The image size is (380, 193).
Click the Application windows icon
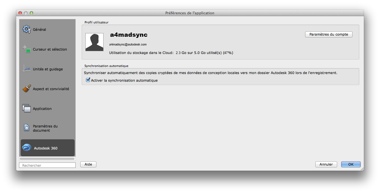click(x=27, y=108)
